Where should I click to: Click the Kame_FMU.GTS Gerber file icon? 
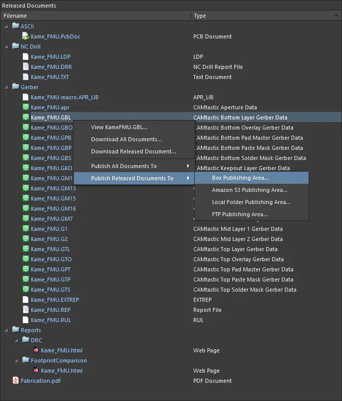25,290
